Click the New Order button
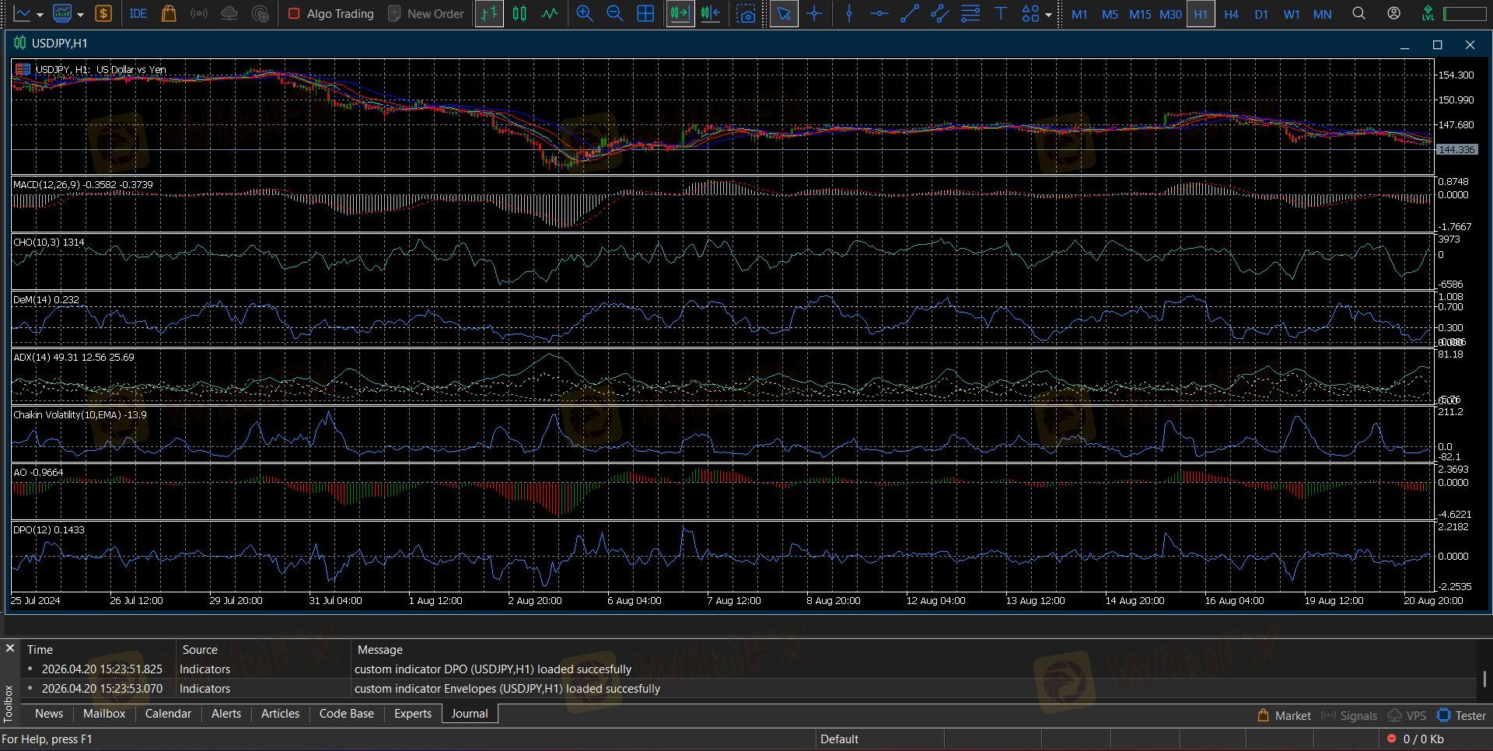 click(x=425, y=14)
